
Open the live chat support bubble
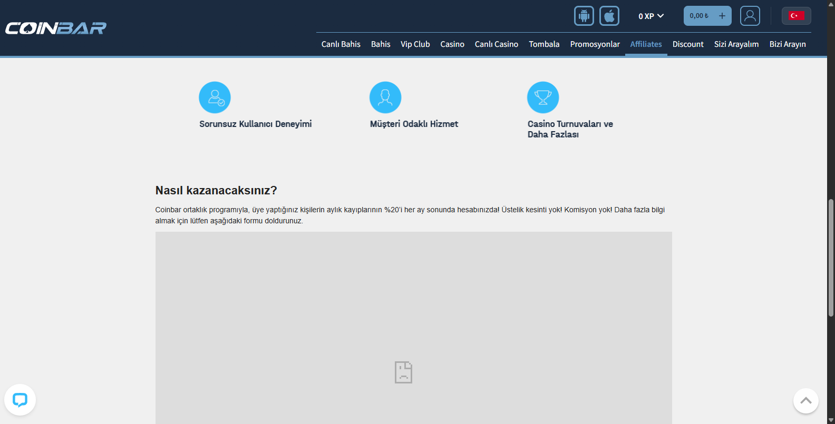pyautogui.click(x=20, y=400)
